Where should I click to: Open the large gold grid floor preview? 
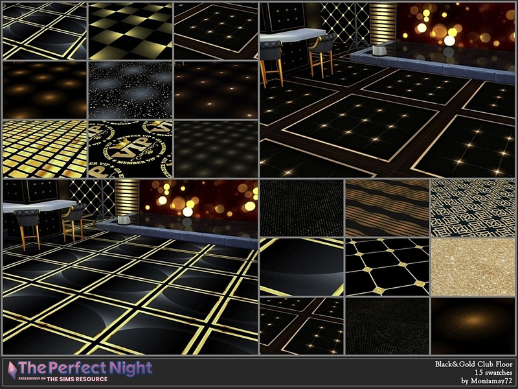pos(130,267)
